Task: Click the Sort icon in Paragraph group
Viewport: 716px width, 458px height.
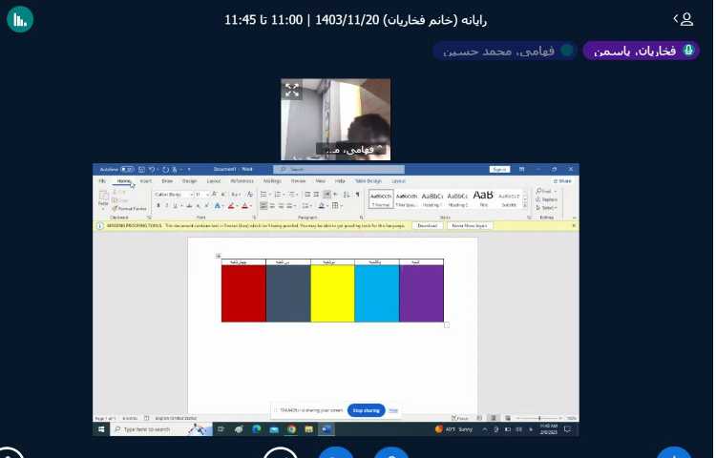Action: coord(347,195)
